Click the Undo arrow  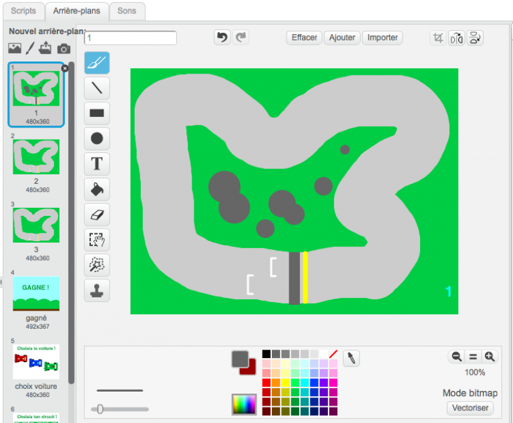click(x=222, y=37)
